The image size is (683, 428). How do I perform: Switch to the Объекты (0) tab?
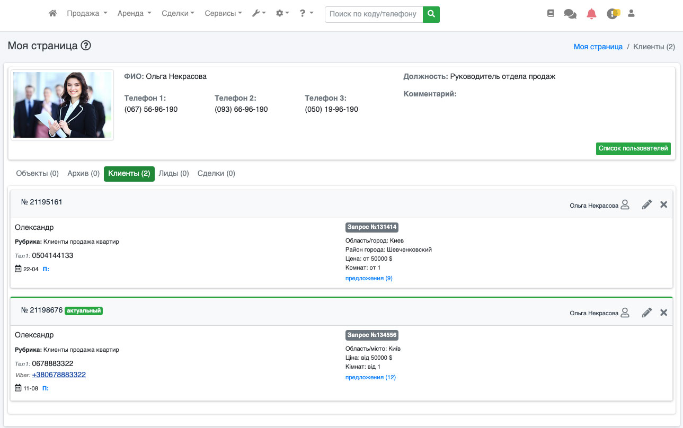click(37, 173)
